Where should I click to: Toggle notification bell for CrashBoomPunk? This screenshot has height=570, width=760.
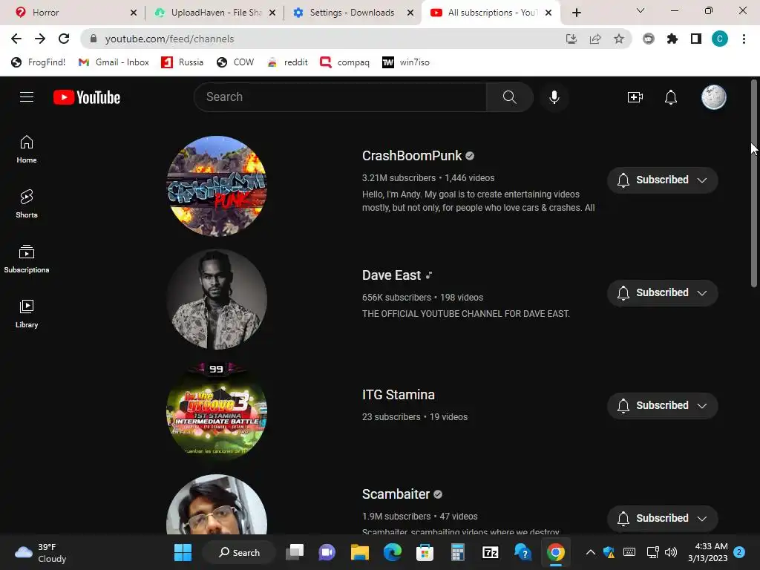[623, 180]
